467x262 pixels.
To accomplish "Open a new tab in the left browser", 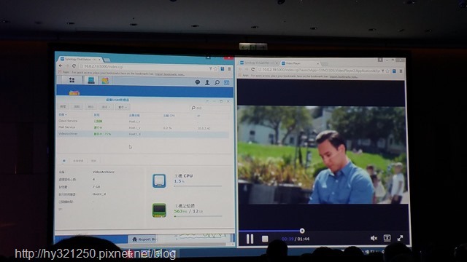I will pos(107,60).
